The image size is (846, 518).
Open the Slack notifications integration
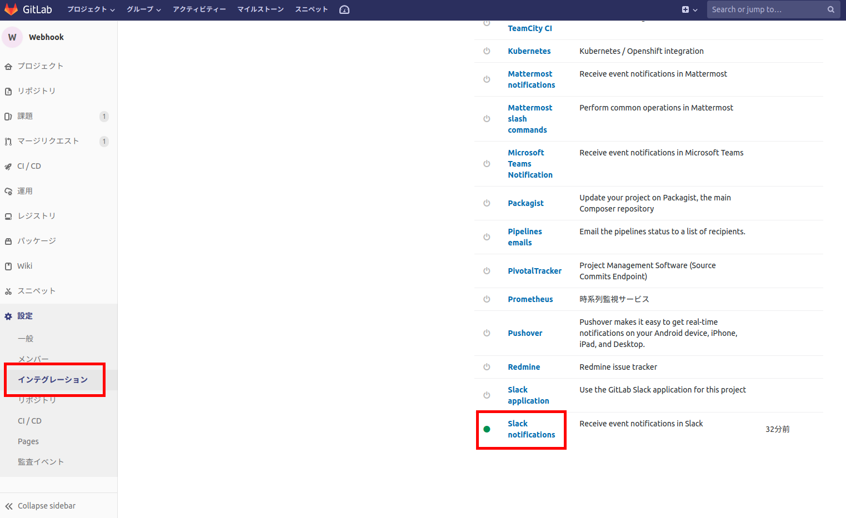531,429
